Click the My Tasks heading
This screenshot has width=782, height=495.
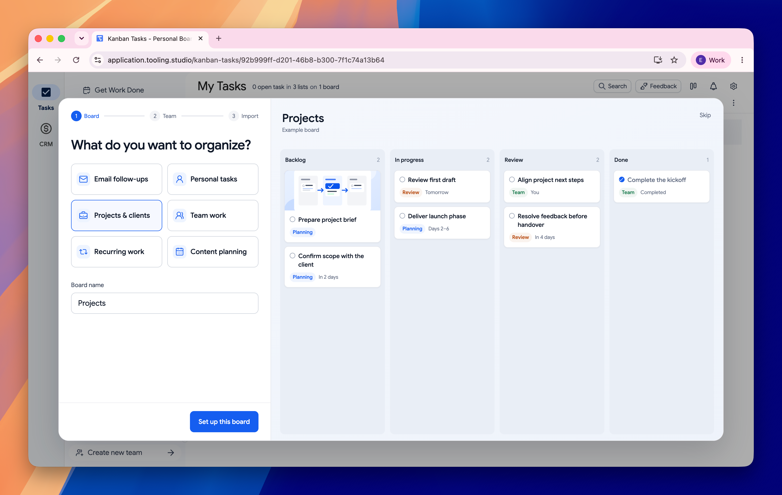pos(222,86)
